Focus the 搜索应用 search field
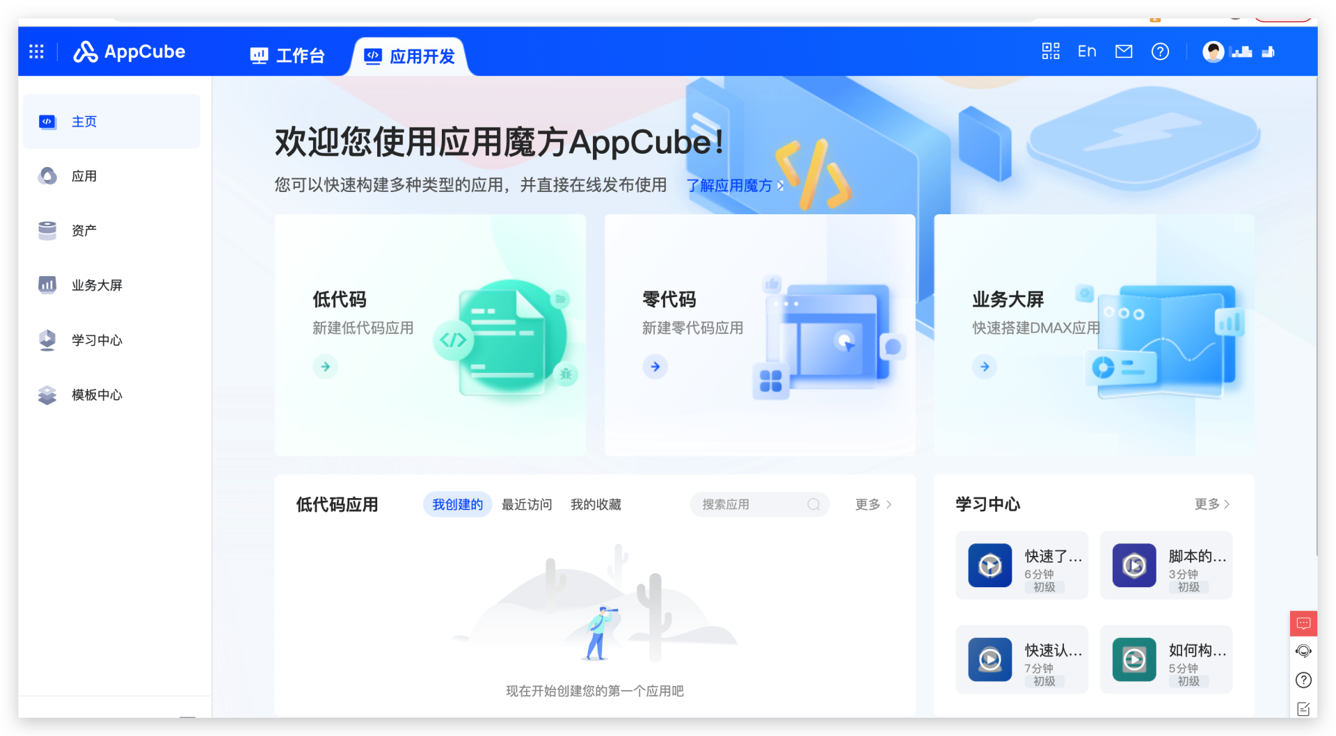The width and height of the screenshot is (1336, 736). click(x=759, y=504)
